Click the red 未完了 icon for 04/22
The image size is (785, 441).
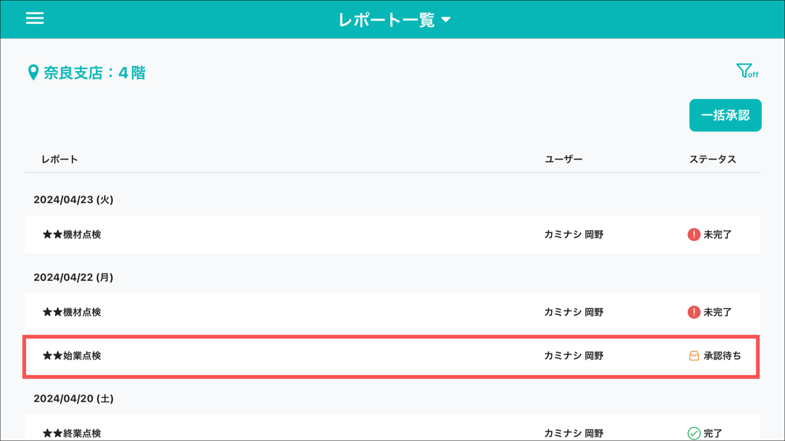[694, 312]
